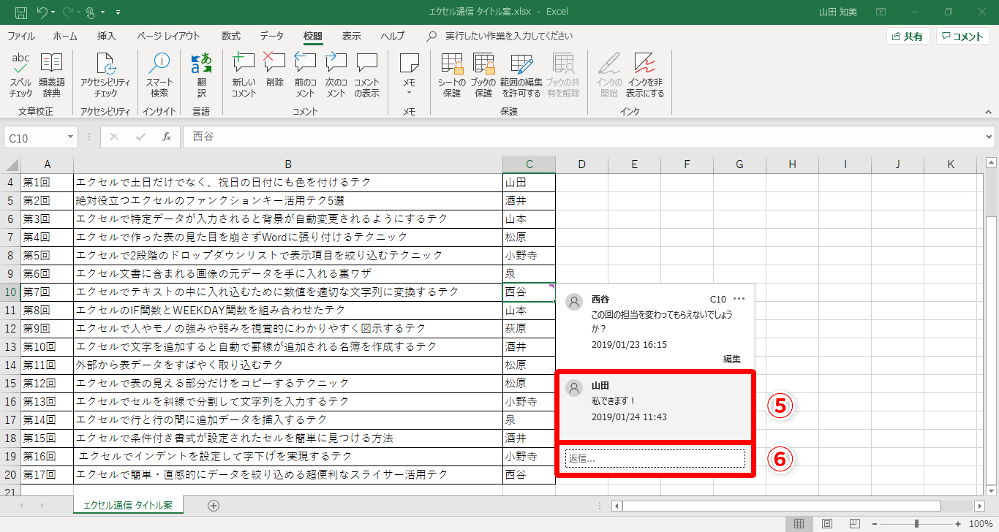999x532 pixels.
Task: Switch to the 挿入 tab
Action: (x=107, y=36)
